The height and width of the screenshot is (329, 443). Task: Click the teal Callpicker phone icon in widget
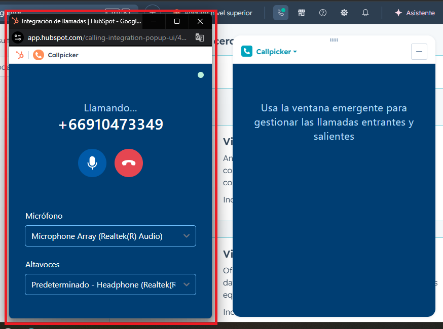click(x=247, y=51)
